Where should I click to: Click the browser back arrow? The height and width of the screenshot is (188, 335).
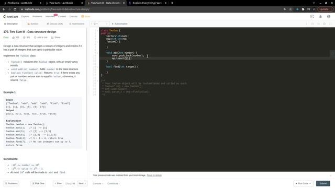(x=4, y=9)
